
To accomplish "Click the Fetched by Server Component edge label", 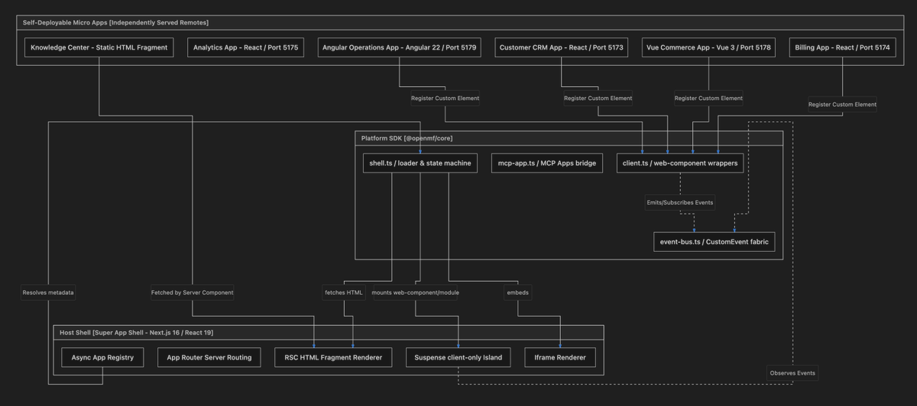I will [x=192, y=292].
